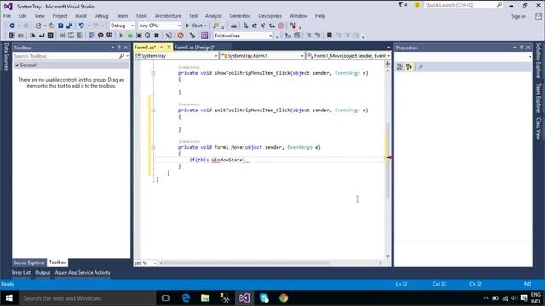This screenshot has width=545, height=306.
Task: Open Skype from taskbar
Action: [264, 298]
